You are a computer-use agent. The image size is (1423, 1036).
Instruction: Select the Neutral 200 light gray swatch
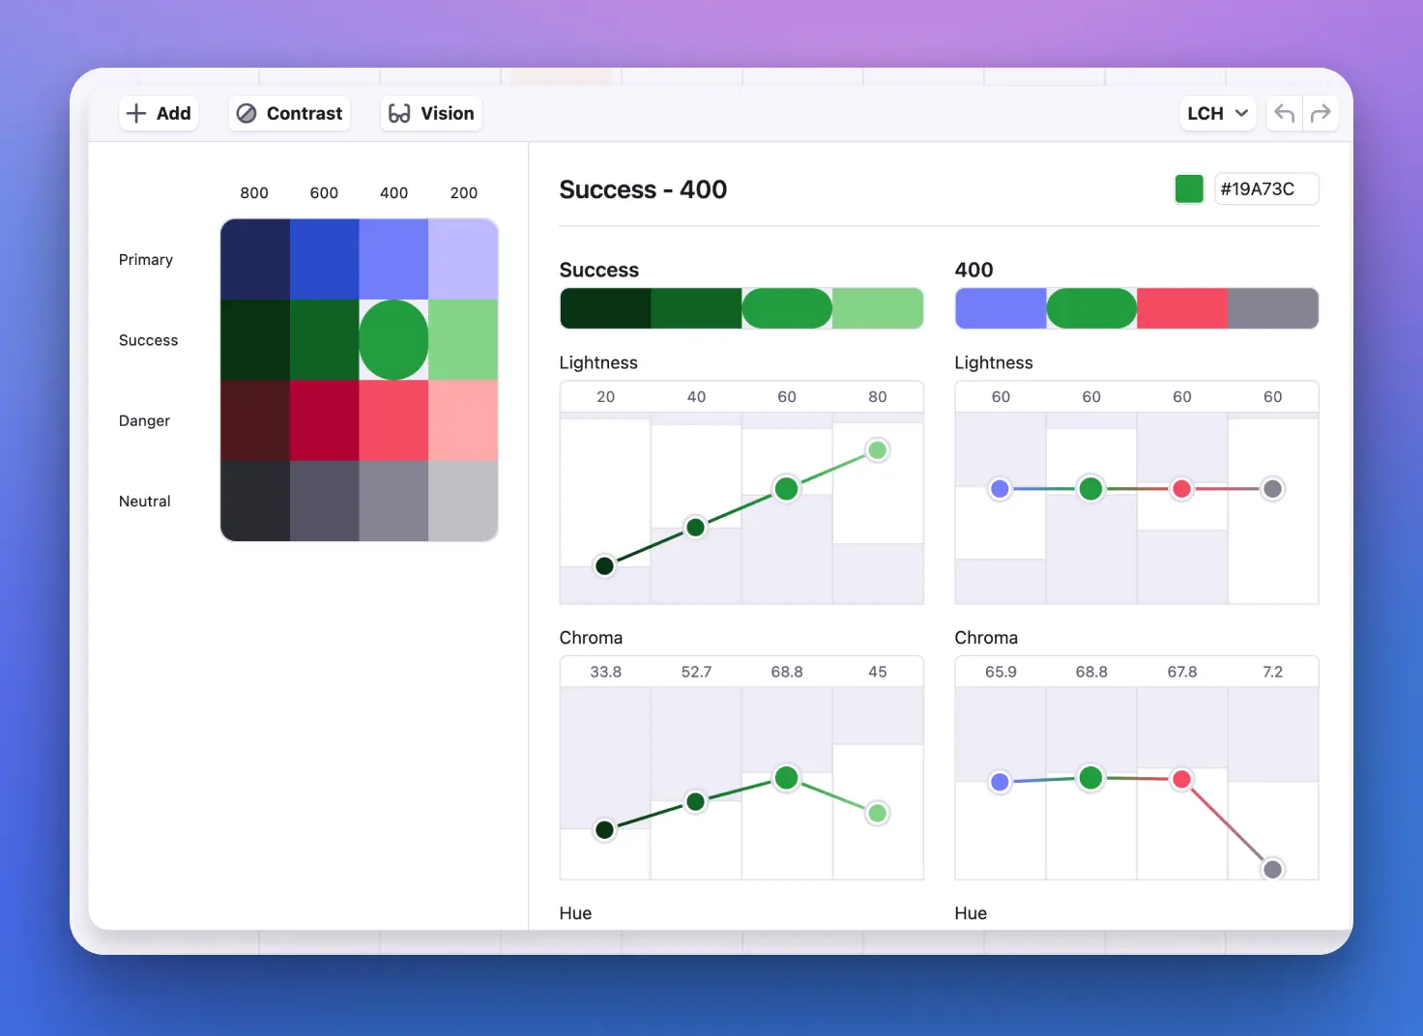pyautogui.click(x=463, y=501)
